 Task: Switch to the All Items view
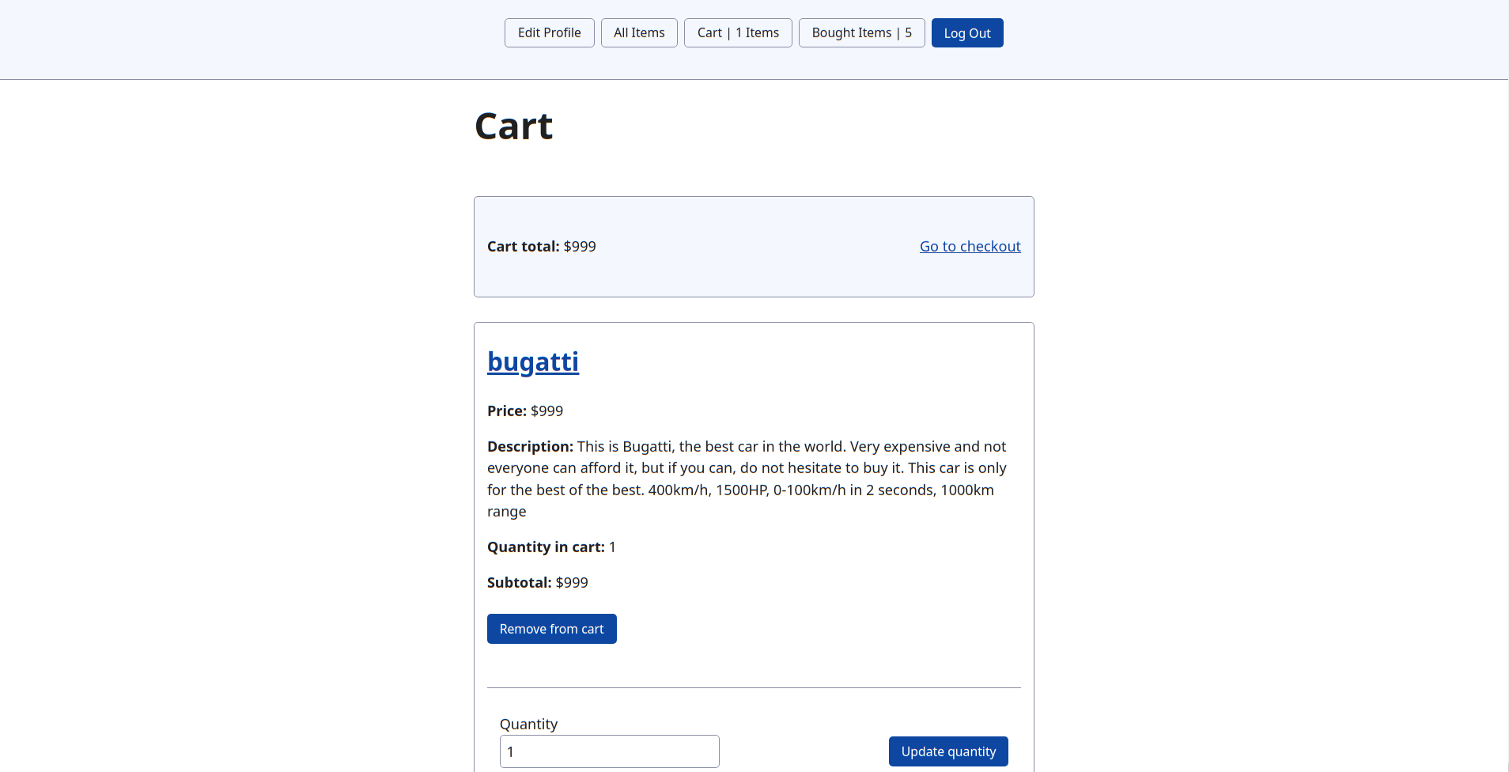click(638, 32)
